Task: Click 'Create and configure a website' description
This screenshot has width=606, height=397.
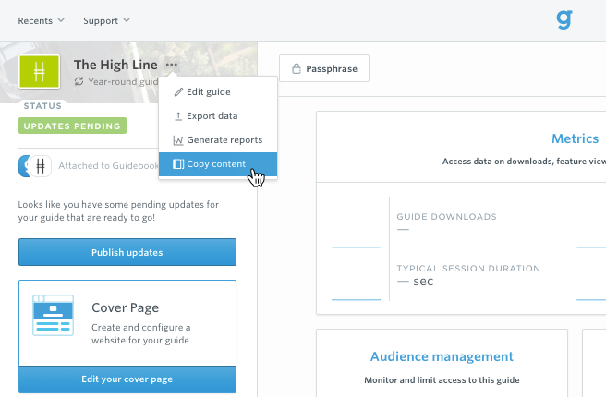Action: 141,333
